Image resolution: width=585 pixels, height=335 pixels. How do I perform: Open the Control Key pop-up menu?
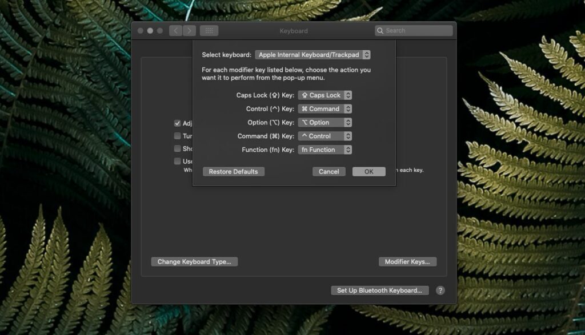(x=324, y=108)
